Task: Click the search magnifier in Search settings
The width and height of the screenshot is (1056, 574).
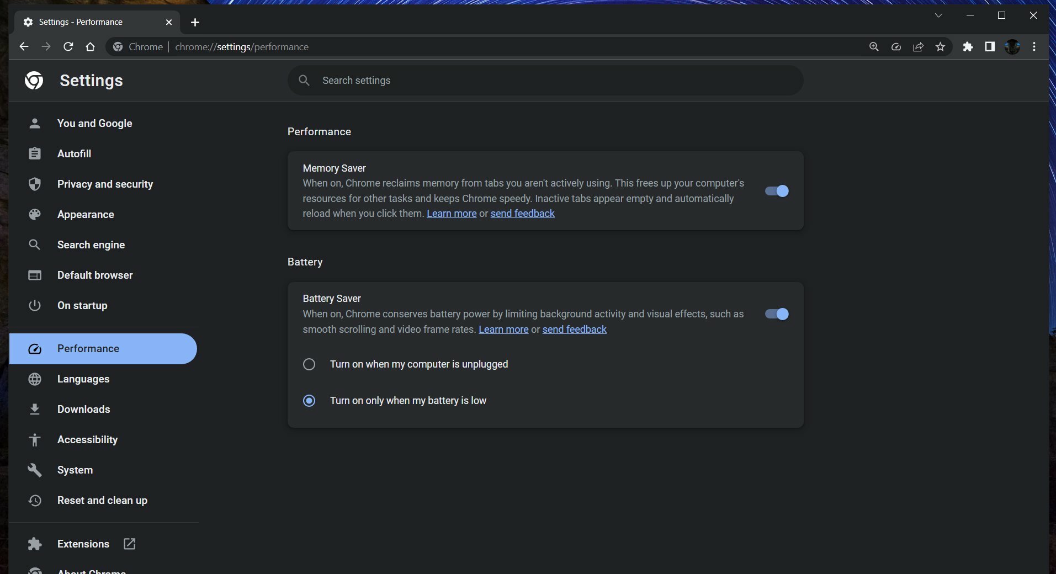Action: coord(304,81)
